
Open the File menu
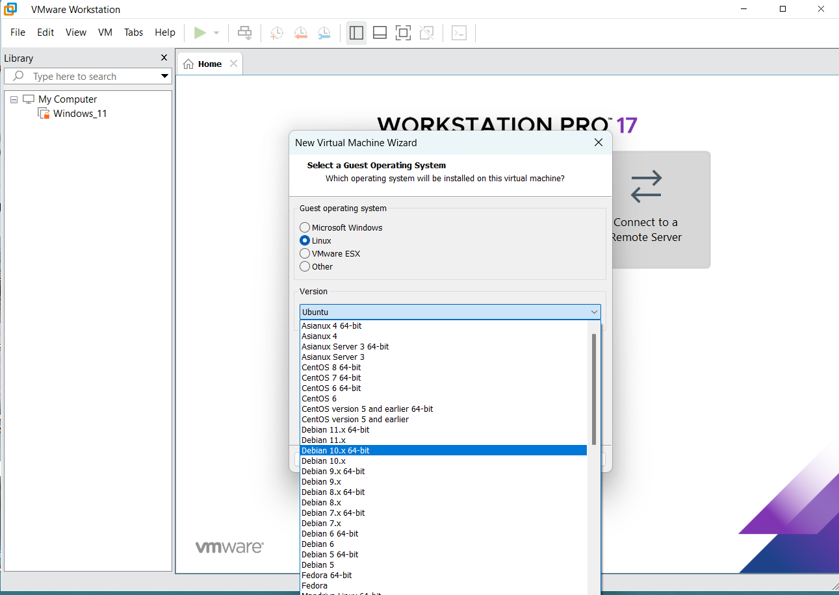[x=18, y=32]
